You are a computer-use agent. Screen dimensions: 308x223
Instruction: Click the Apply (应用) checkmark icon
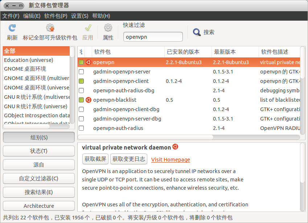[x=88, y=28]
